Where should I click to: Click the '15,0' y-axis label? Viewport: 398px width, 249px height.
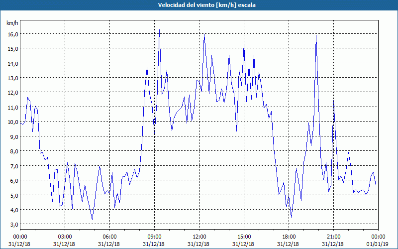point(13,49)
